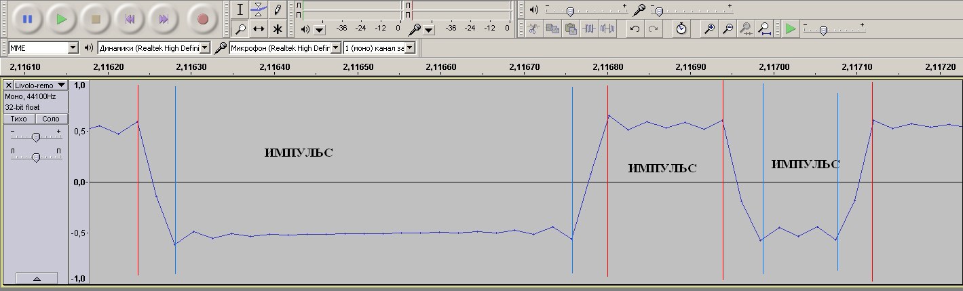
Task: Fit selection in window zoom icon
Action: (746, 28)
